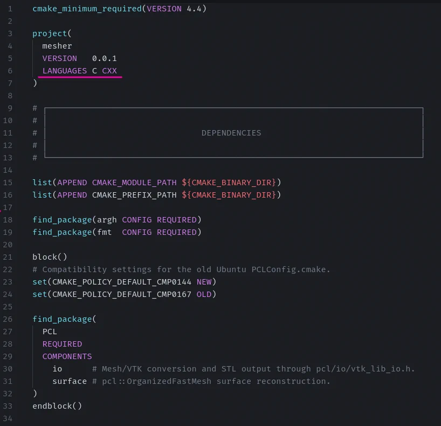Click the argh package name
The width and height of the screenshot is (441, 426).
tap(107, 220)
